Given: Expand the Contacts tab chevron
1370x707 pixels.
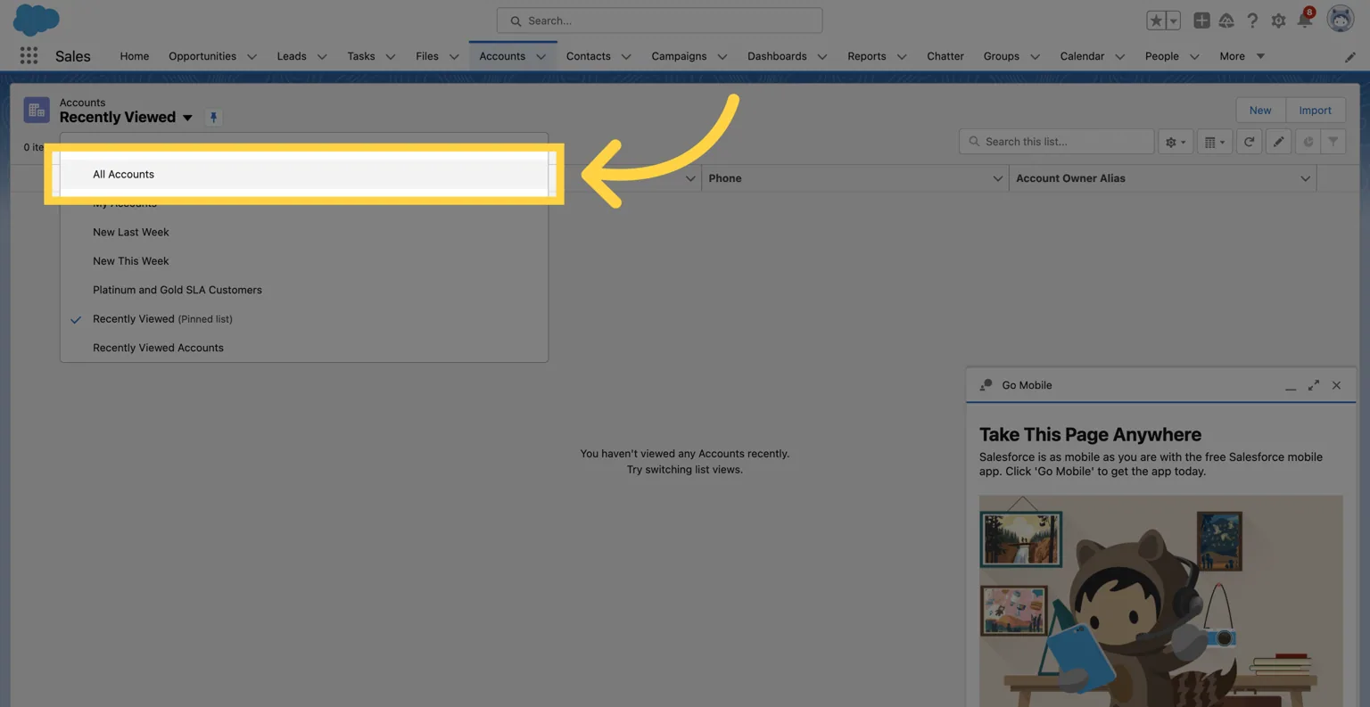Looking at the screenshot, I should (x=626, y=57).
